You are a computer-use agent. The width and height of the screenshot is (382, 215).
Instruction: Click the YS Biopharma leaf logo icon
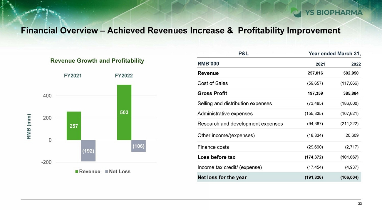[296, 12]
